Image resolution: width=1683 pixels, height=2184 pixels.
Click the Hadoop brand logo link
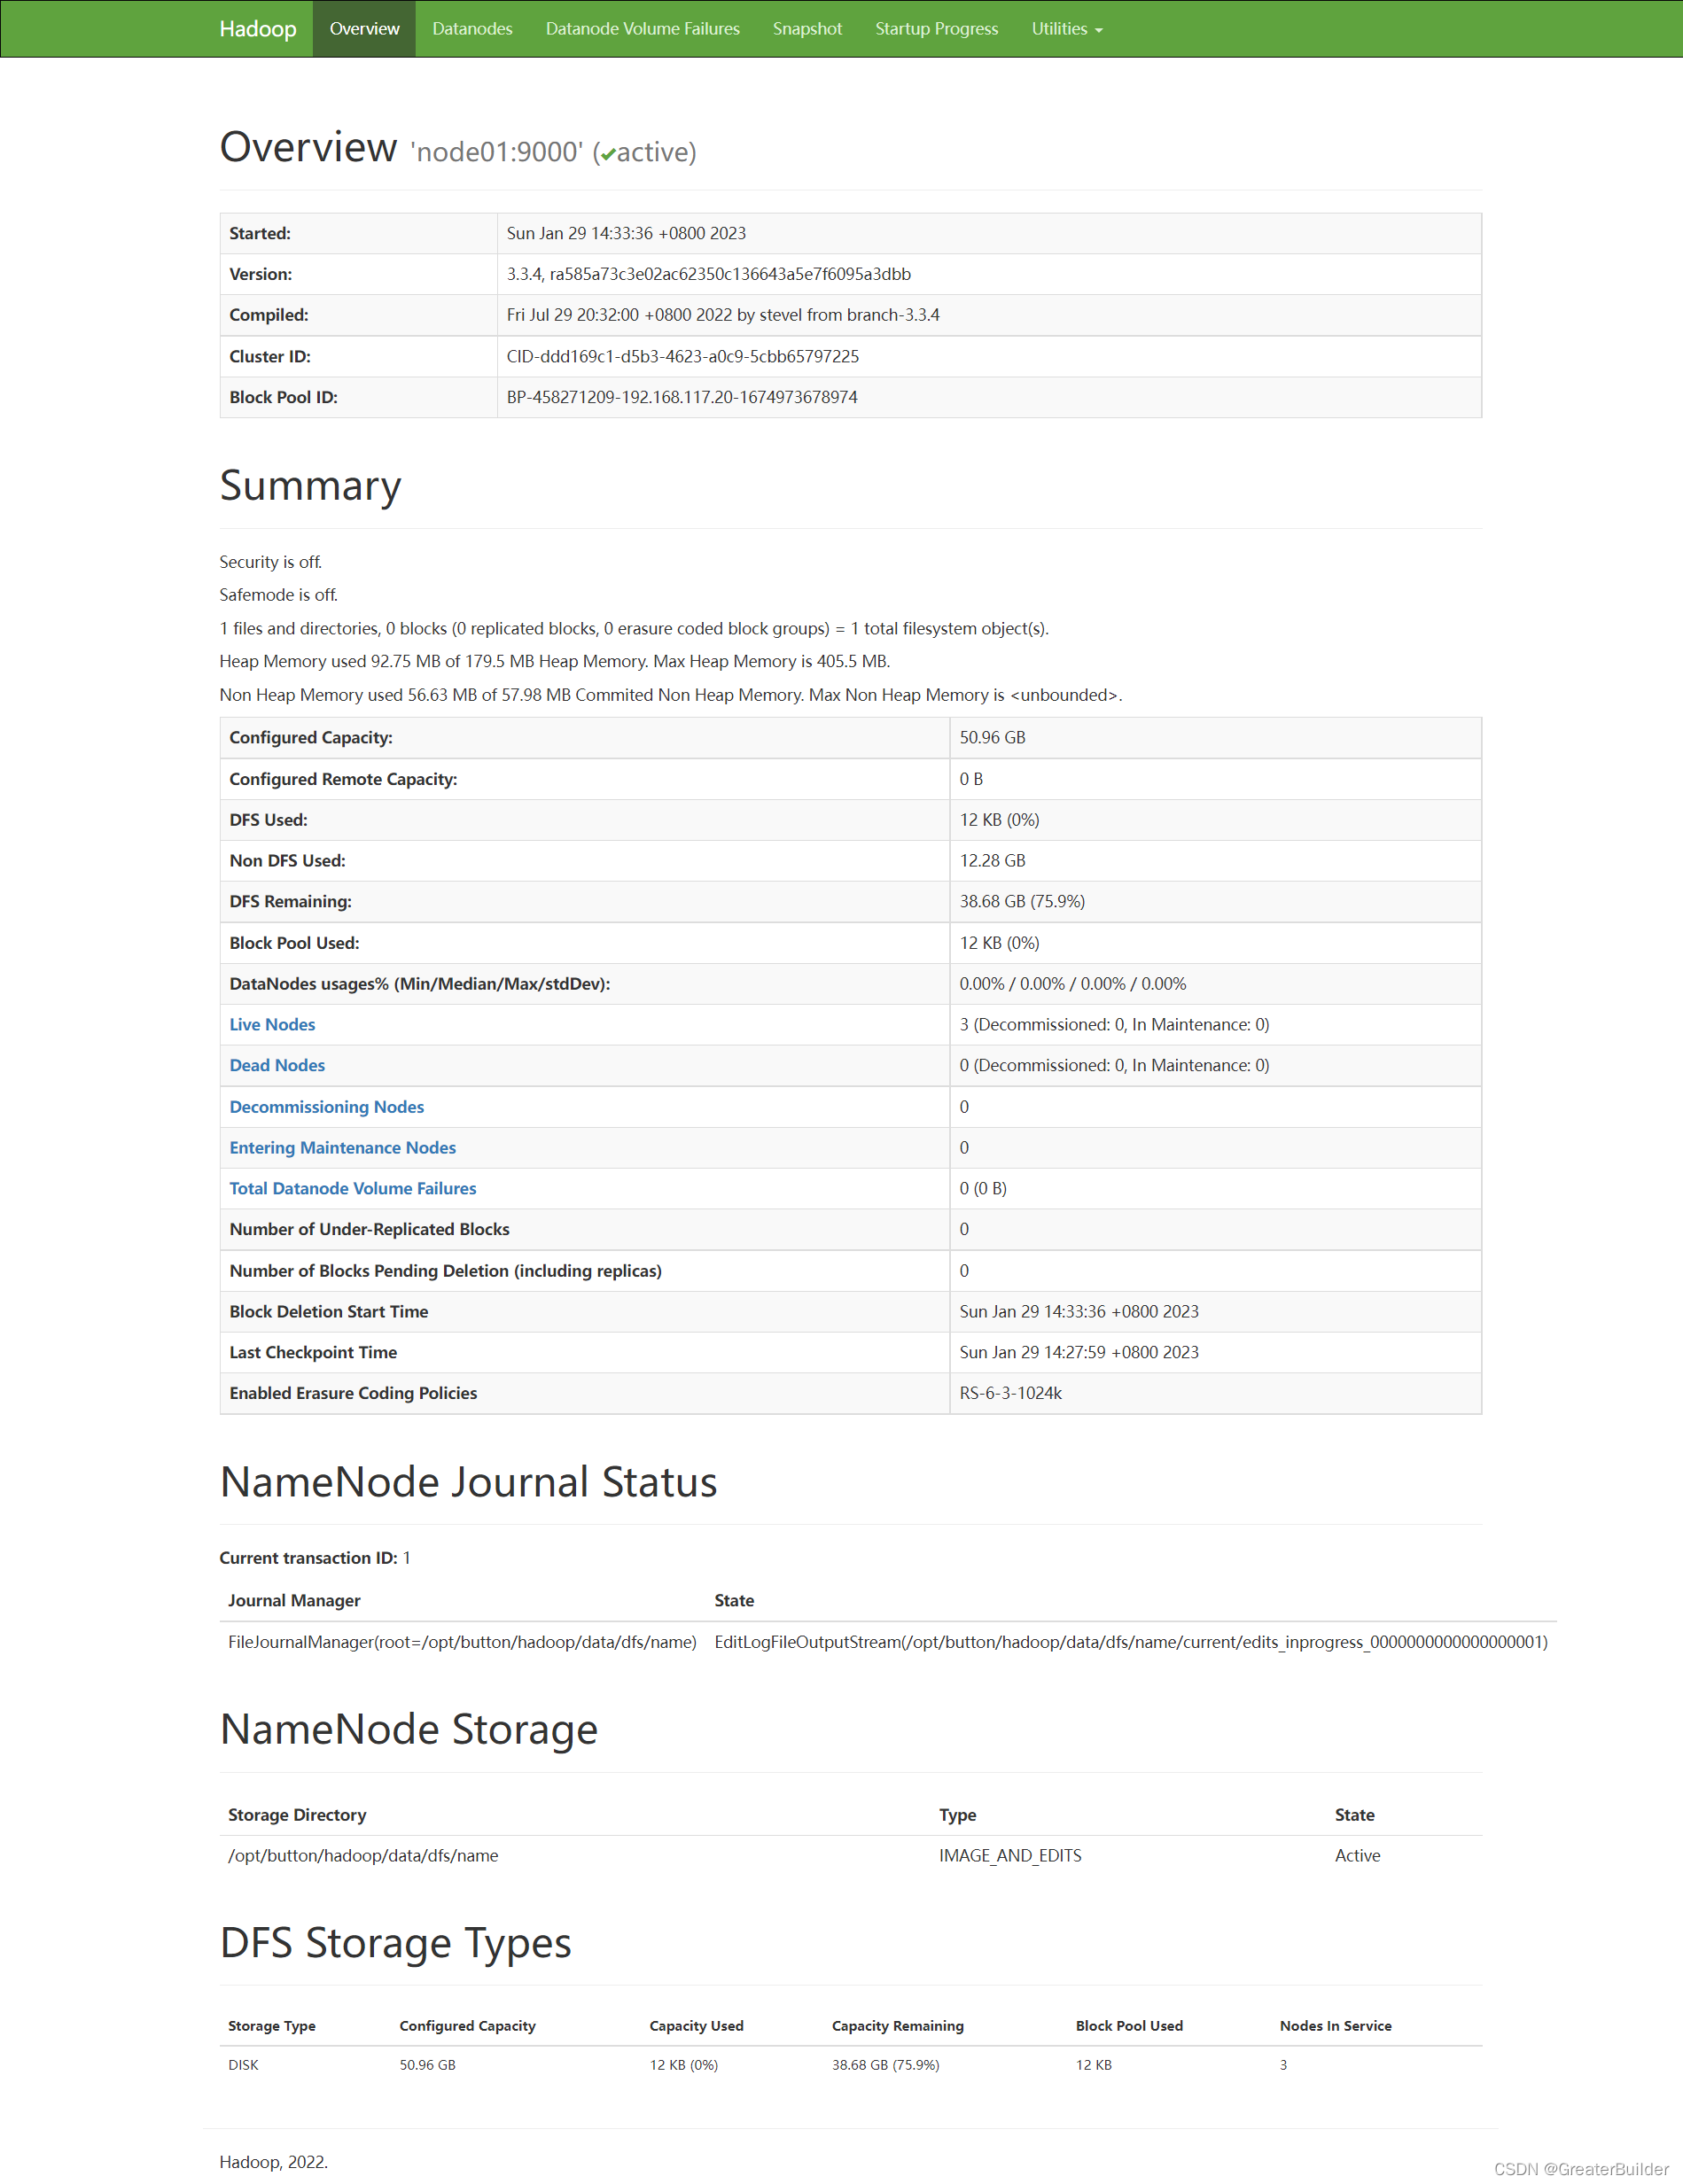tap(258, 29)
